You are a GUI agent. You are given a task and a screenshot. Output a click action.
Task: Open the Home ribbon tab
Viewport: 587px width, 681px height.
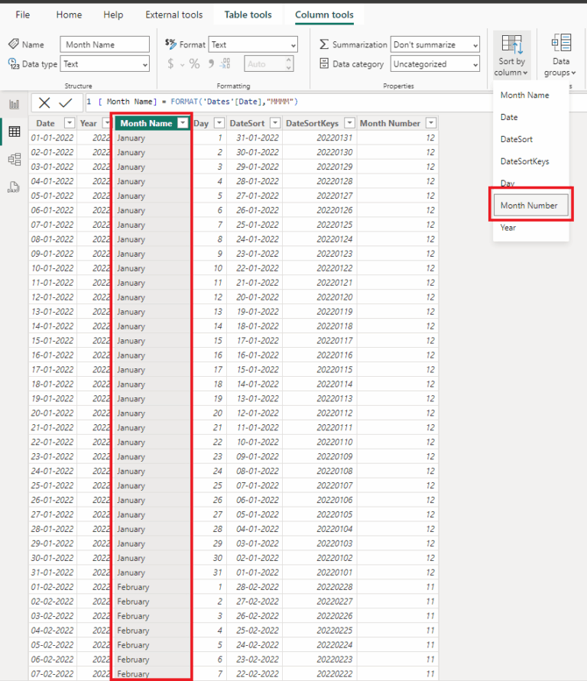pos(69,15)
